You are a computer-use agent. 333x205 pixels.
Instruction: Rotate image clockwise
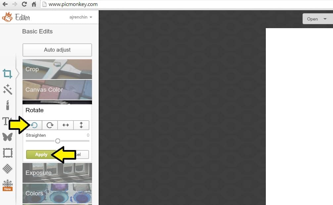50,125
